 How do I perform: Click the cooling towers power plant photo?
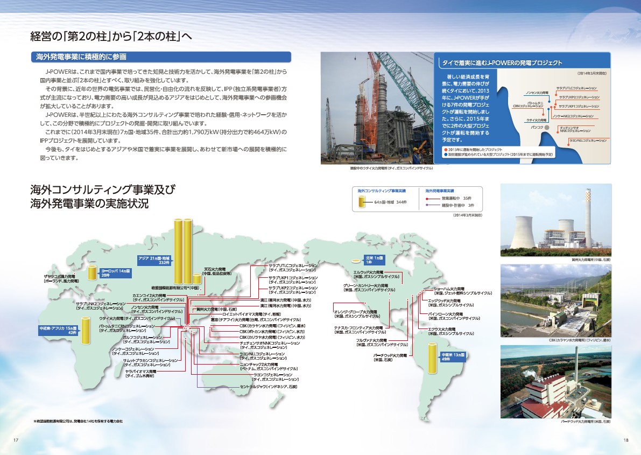[556, 220]
